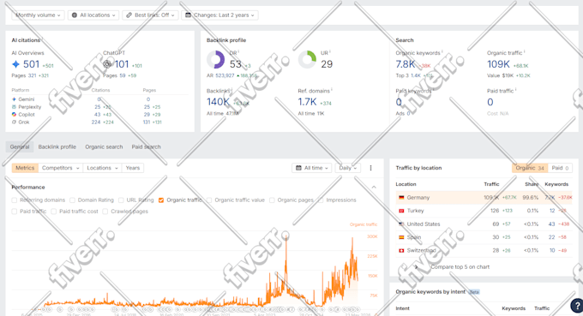Enable the Domain Rating checkbox

[x=72, y=200]
